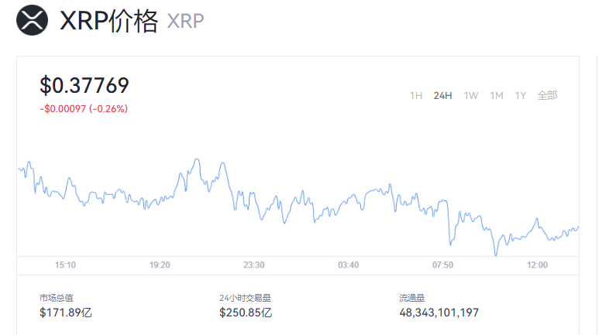Switch chart to 1W range

click(471, 95)
